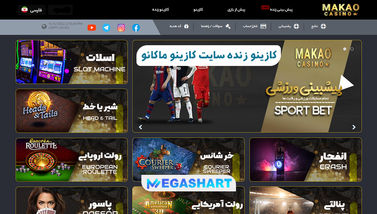Open the Crash انفجار game card
Screen dimensions: 377x214
pyautogui.click(x=306, y=159)
